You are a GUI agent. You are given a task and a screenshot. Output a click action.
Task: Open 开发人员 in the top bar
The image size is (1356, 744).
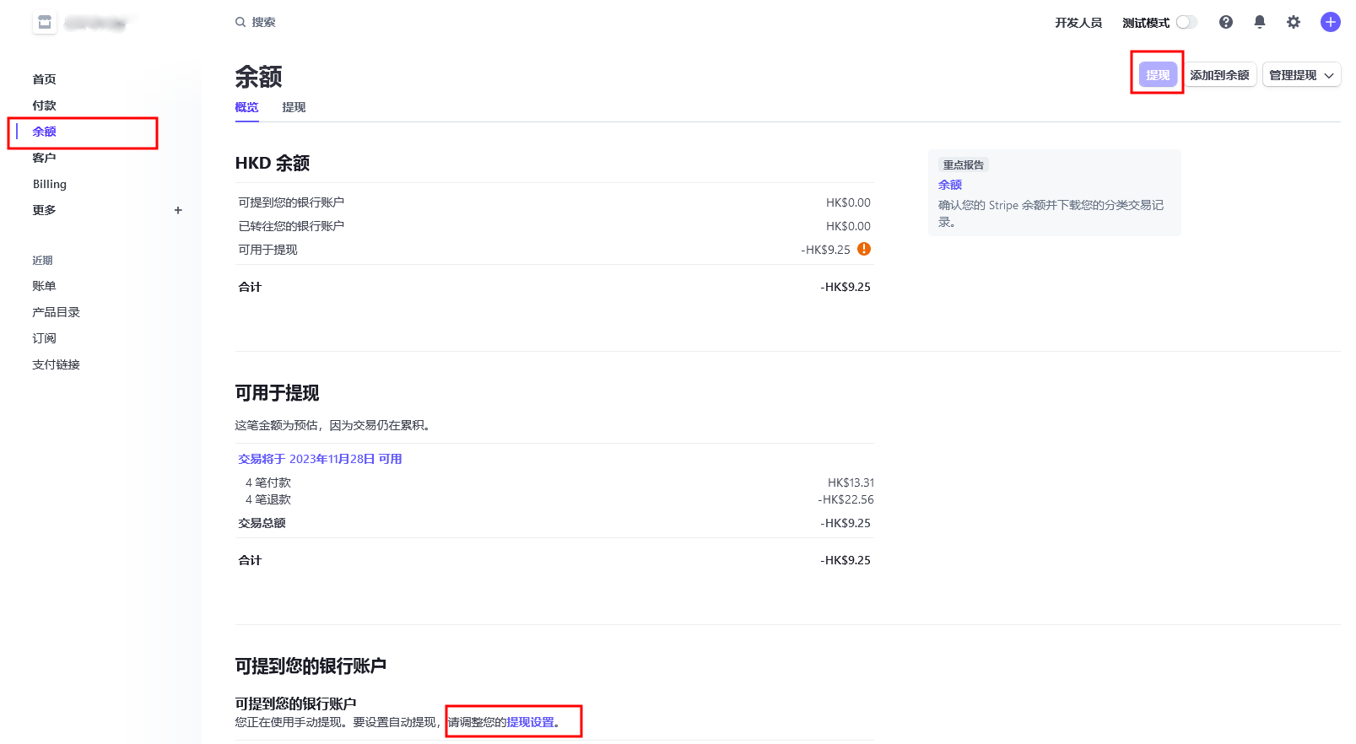1078,23
